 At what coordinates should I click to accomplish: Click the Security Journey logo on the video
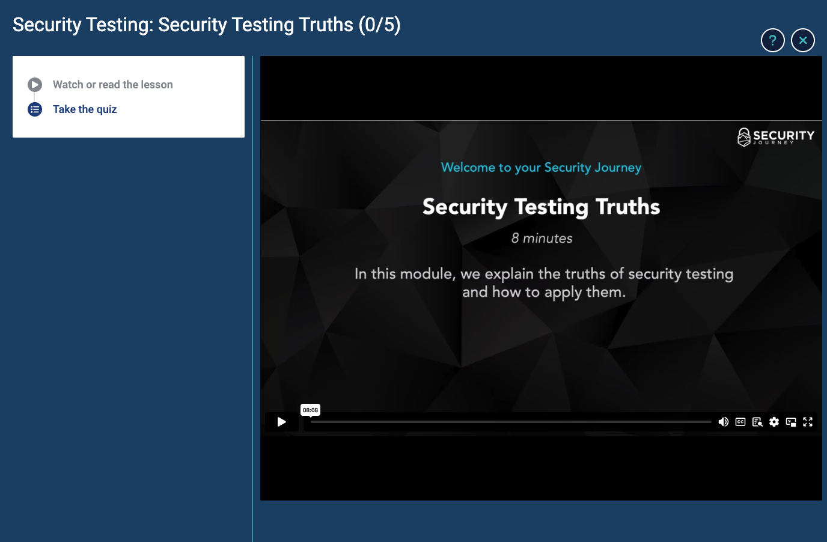[x=775, y=136]
